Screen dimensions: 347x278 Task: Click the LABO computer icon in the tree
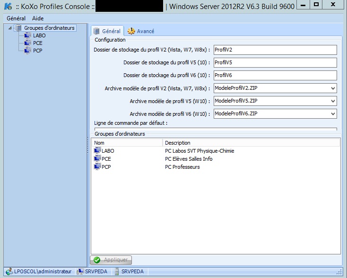[x=27, y=35]
